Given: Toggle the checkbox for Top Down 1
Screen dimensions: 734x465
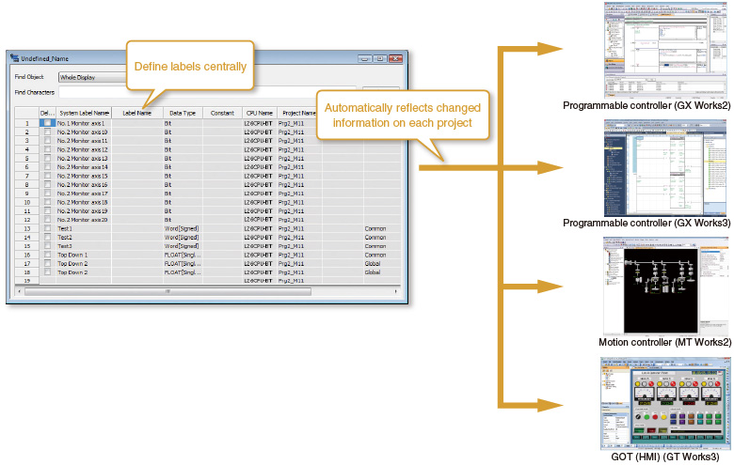Looking at the screenshot, I should (x=47, y=255).
